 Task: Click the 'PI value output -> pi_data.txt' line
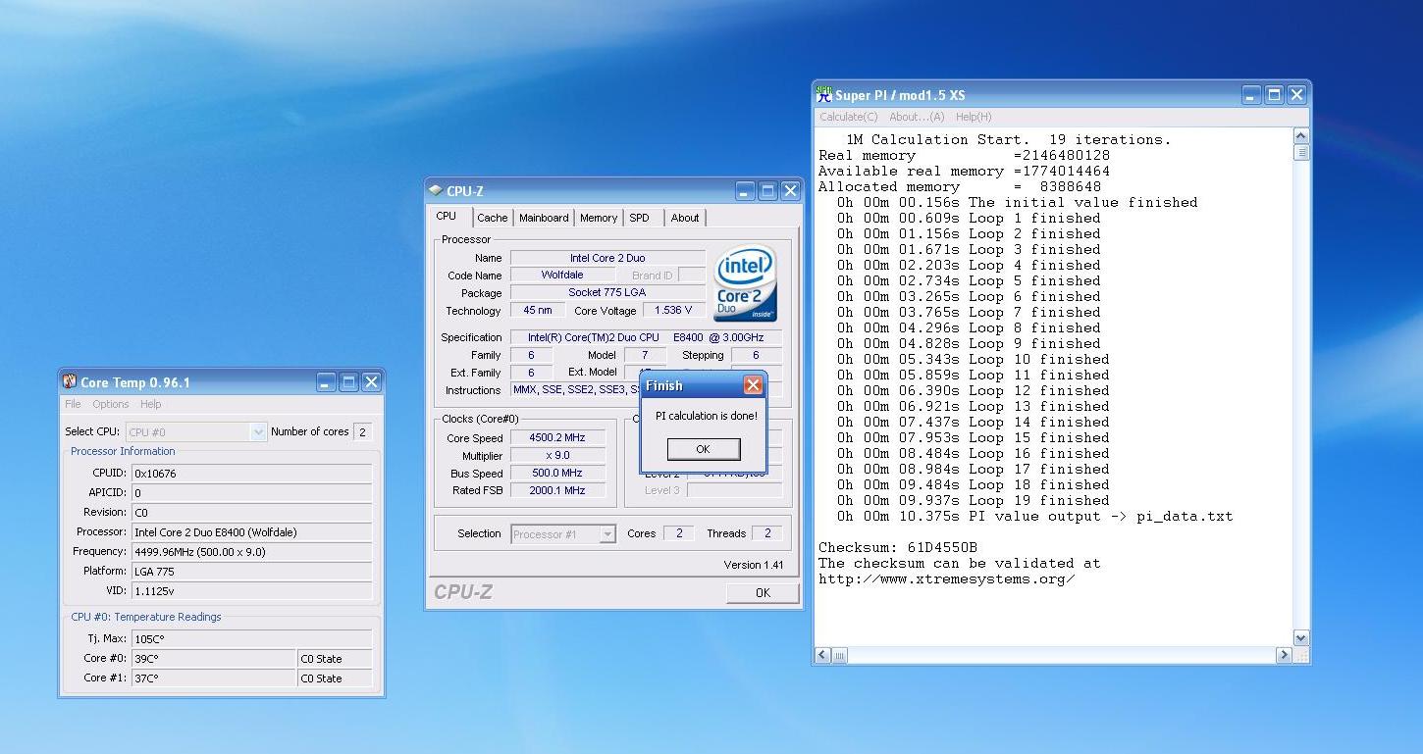[x=1035, y=516]
